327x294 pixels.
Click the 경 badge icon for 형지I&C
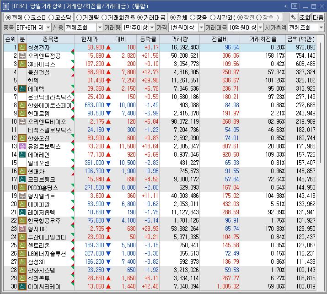(x=22, y=229)
